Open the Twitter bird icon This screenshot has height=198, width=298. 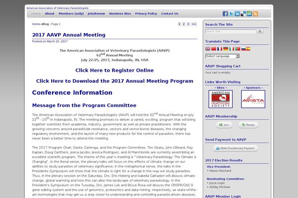click(x=231, y=14)
